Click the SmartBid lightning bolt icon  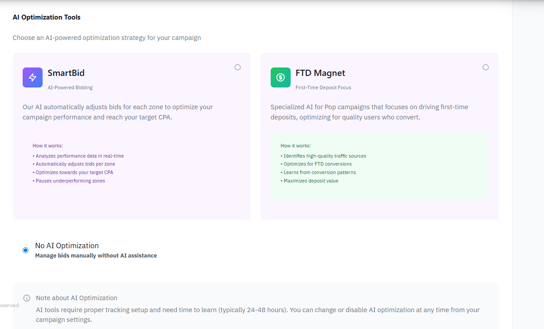[32, 77]
